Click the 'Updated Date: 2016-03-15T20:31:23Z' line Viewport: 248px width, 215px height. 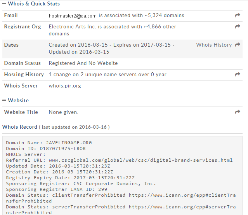(58, 166)
